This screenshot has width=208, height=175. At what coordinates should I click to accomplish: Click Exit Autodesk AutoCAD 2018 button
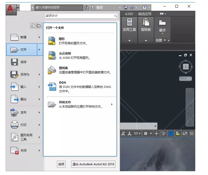click(x=93, y=164)
